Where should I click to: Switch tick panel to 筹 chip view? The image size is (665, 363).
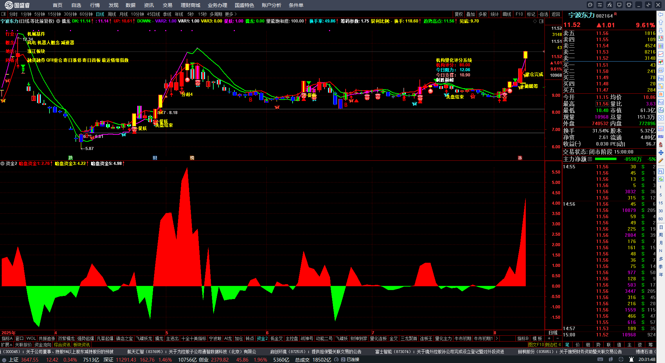click(650, 345)
